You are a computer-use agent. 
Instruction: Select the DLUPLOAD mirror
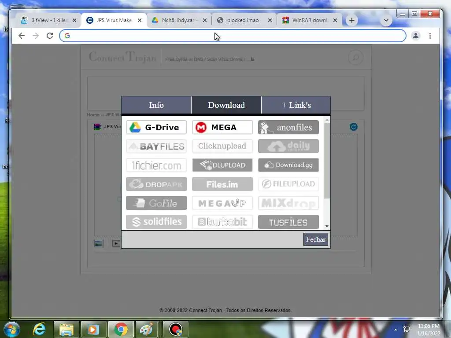pos(222,165)
